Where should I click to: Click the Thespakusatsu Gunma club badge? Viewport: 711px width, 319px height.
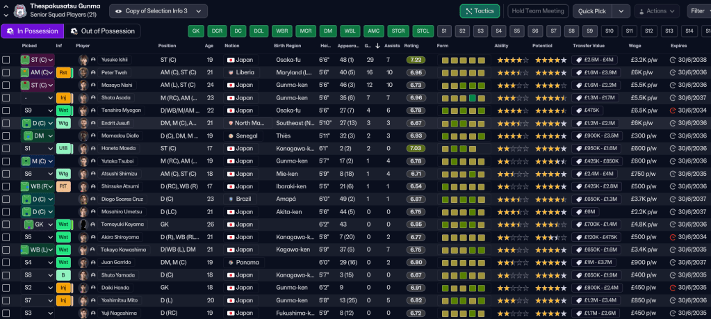(x=19, y=10)
